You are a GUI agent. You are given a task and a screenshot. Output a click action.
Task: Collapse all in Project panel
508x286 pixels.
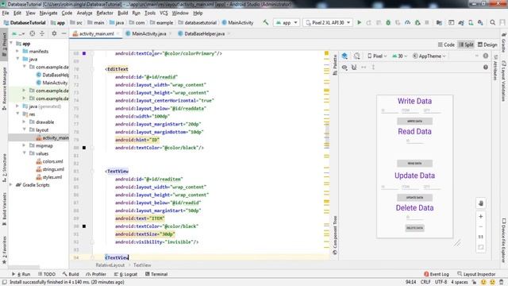[x=42, y=33]
